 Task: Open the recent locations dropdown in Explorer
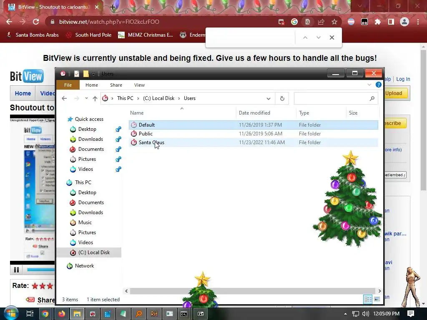tap(86, 98)
